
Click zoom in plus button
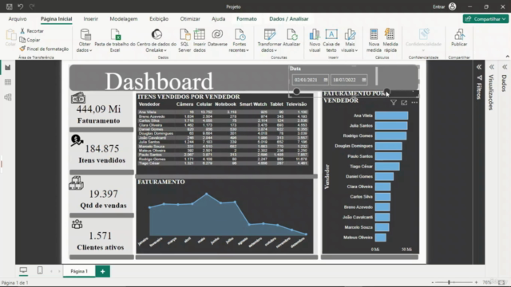pos(476,282)
